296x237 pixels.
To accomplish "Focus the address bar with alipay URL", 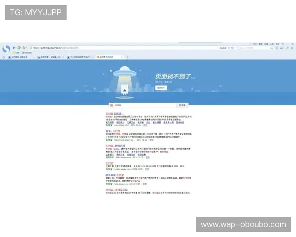I will pos(125,48).
